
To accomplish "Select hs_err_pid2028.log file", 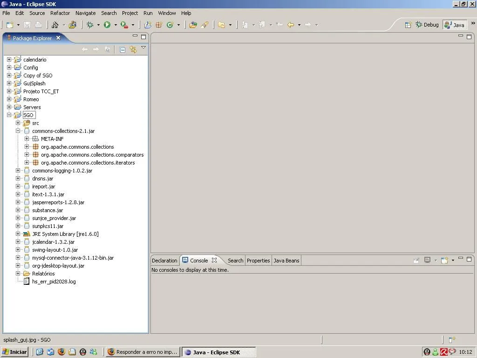I will click(54, 282).
